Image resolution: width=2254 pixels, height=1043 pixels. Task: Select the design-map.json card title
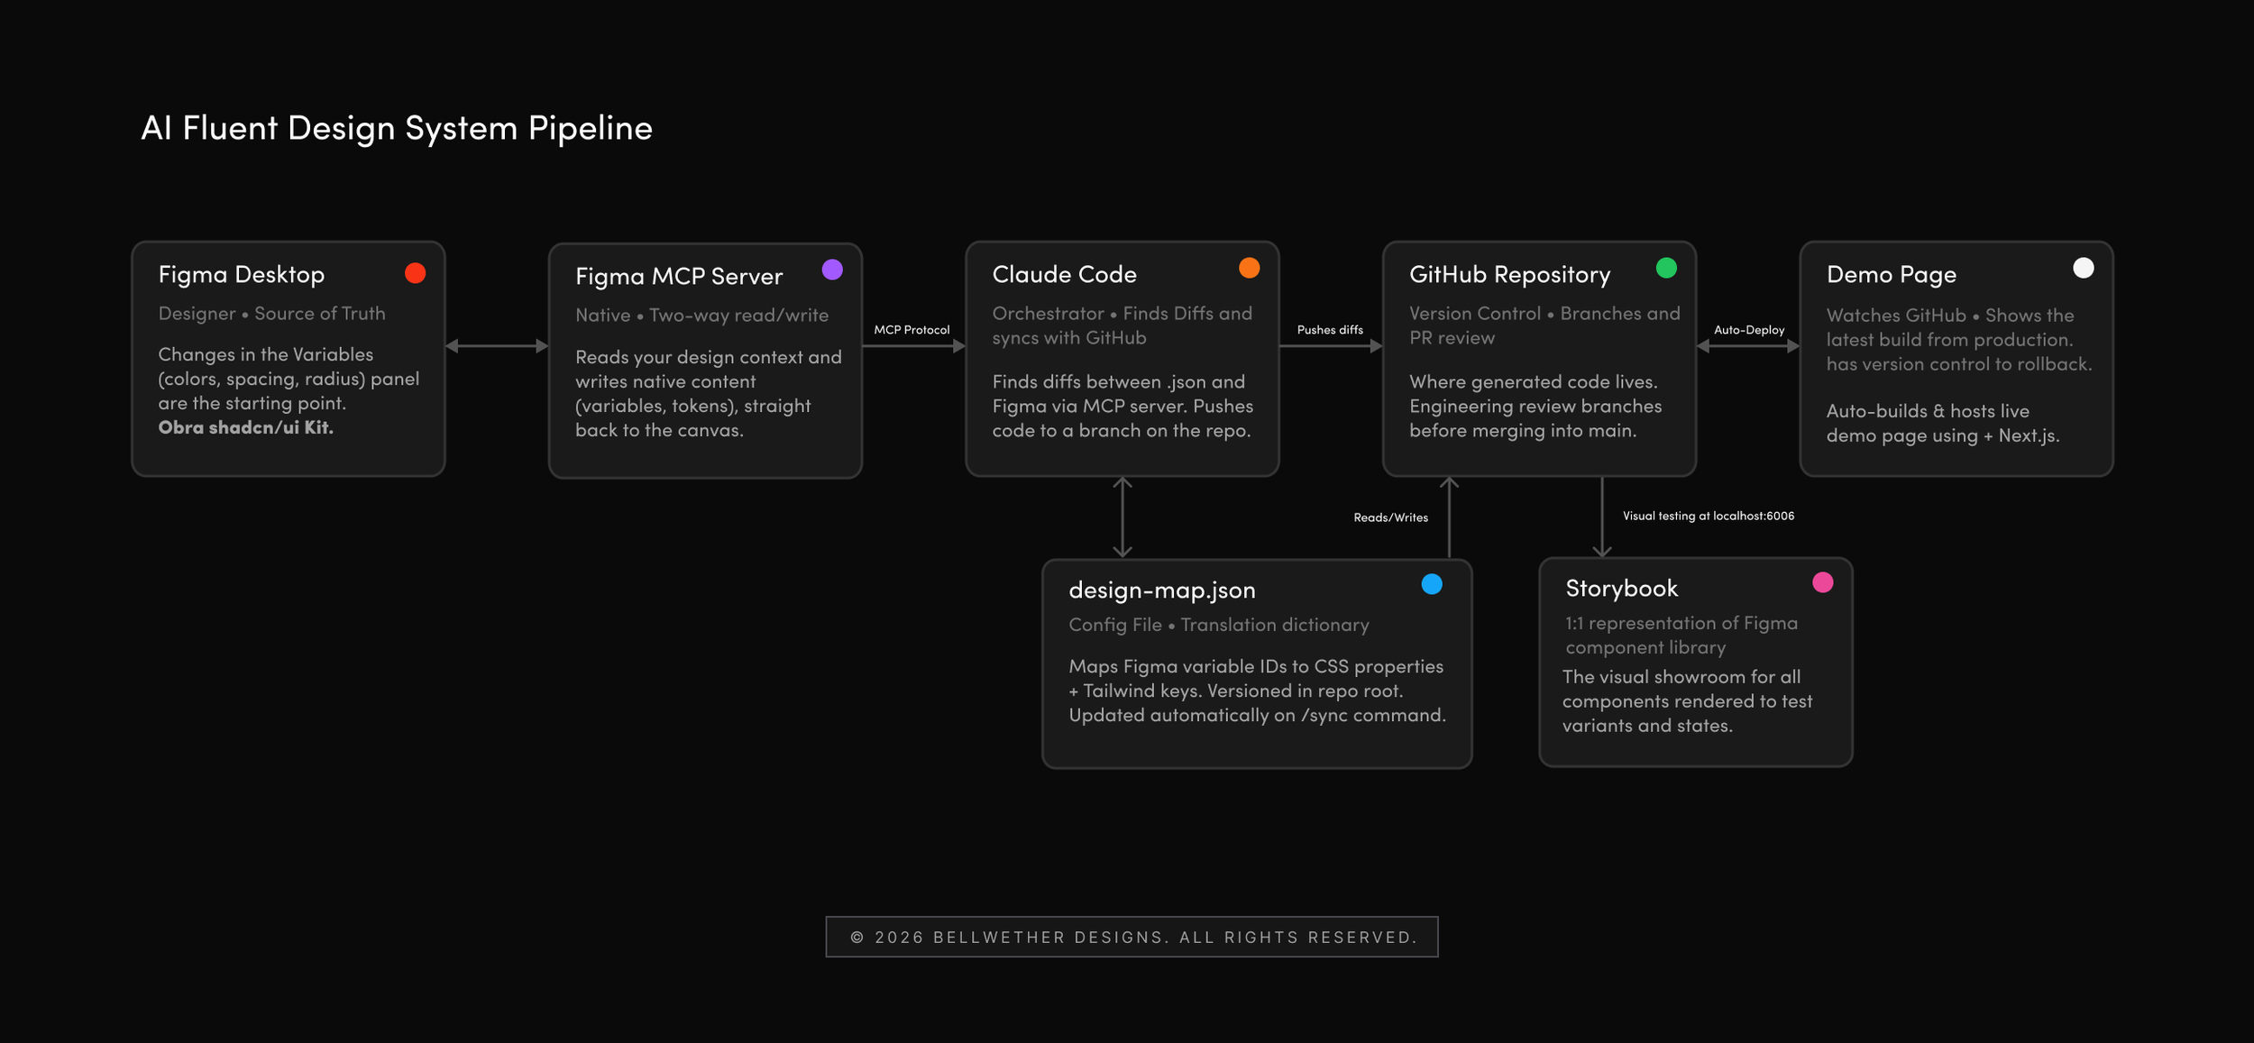tap(1161, 590)
